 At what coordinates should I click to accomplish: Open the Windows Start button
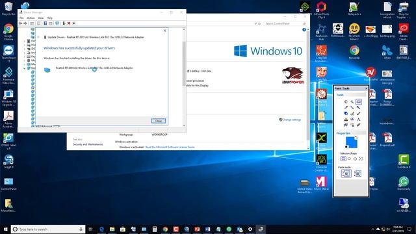point(5,229)
